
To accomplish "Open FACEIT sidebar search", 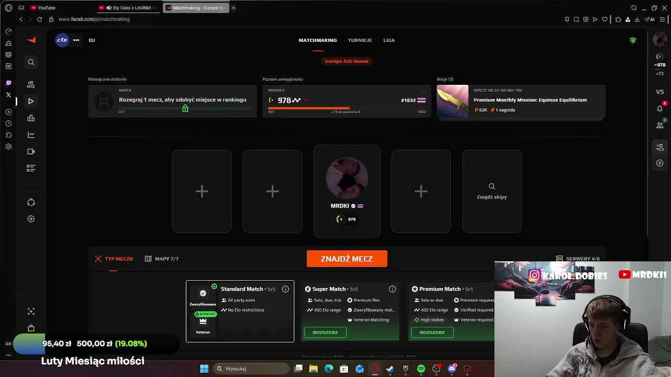I will coord(31,62).
